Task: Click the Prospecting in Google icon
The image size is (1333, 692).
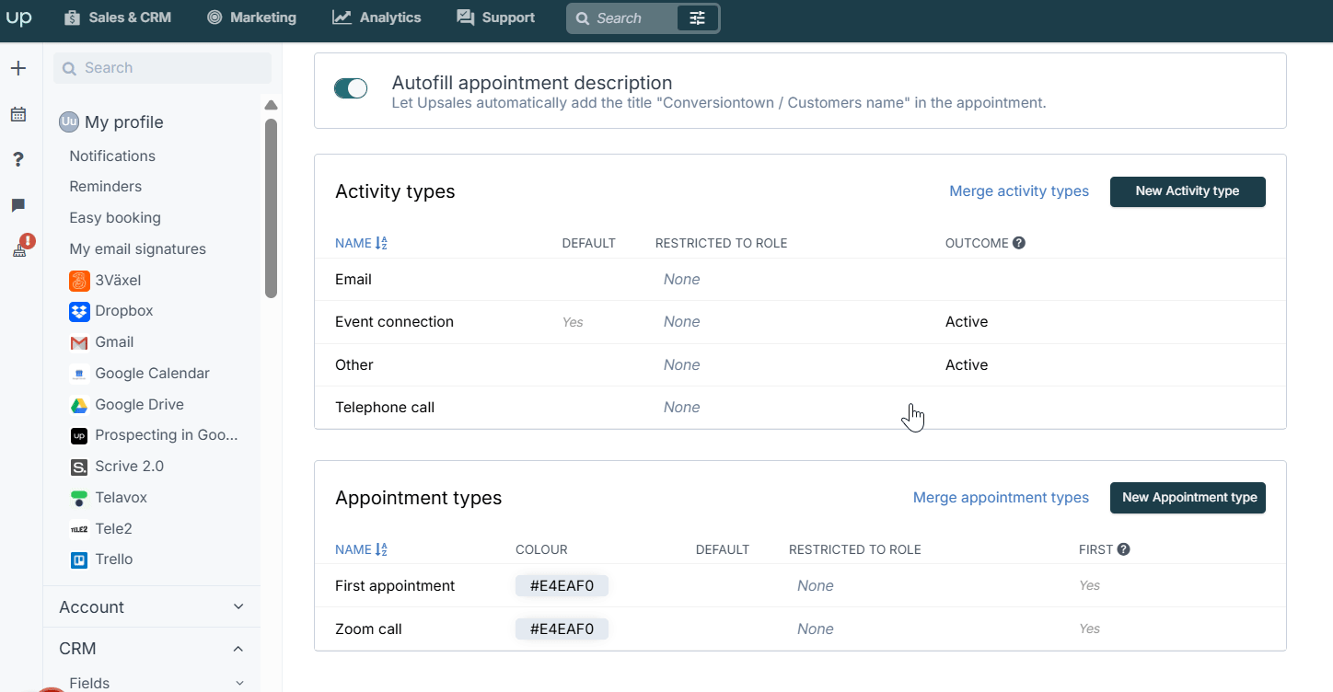Action: (79, 435)
